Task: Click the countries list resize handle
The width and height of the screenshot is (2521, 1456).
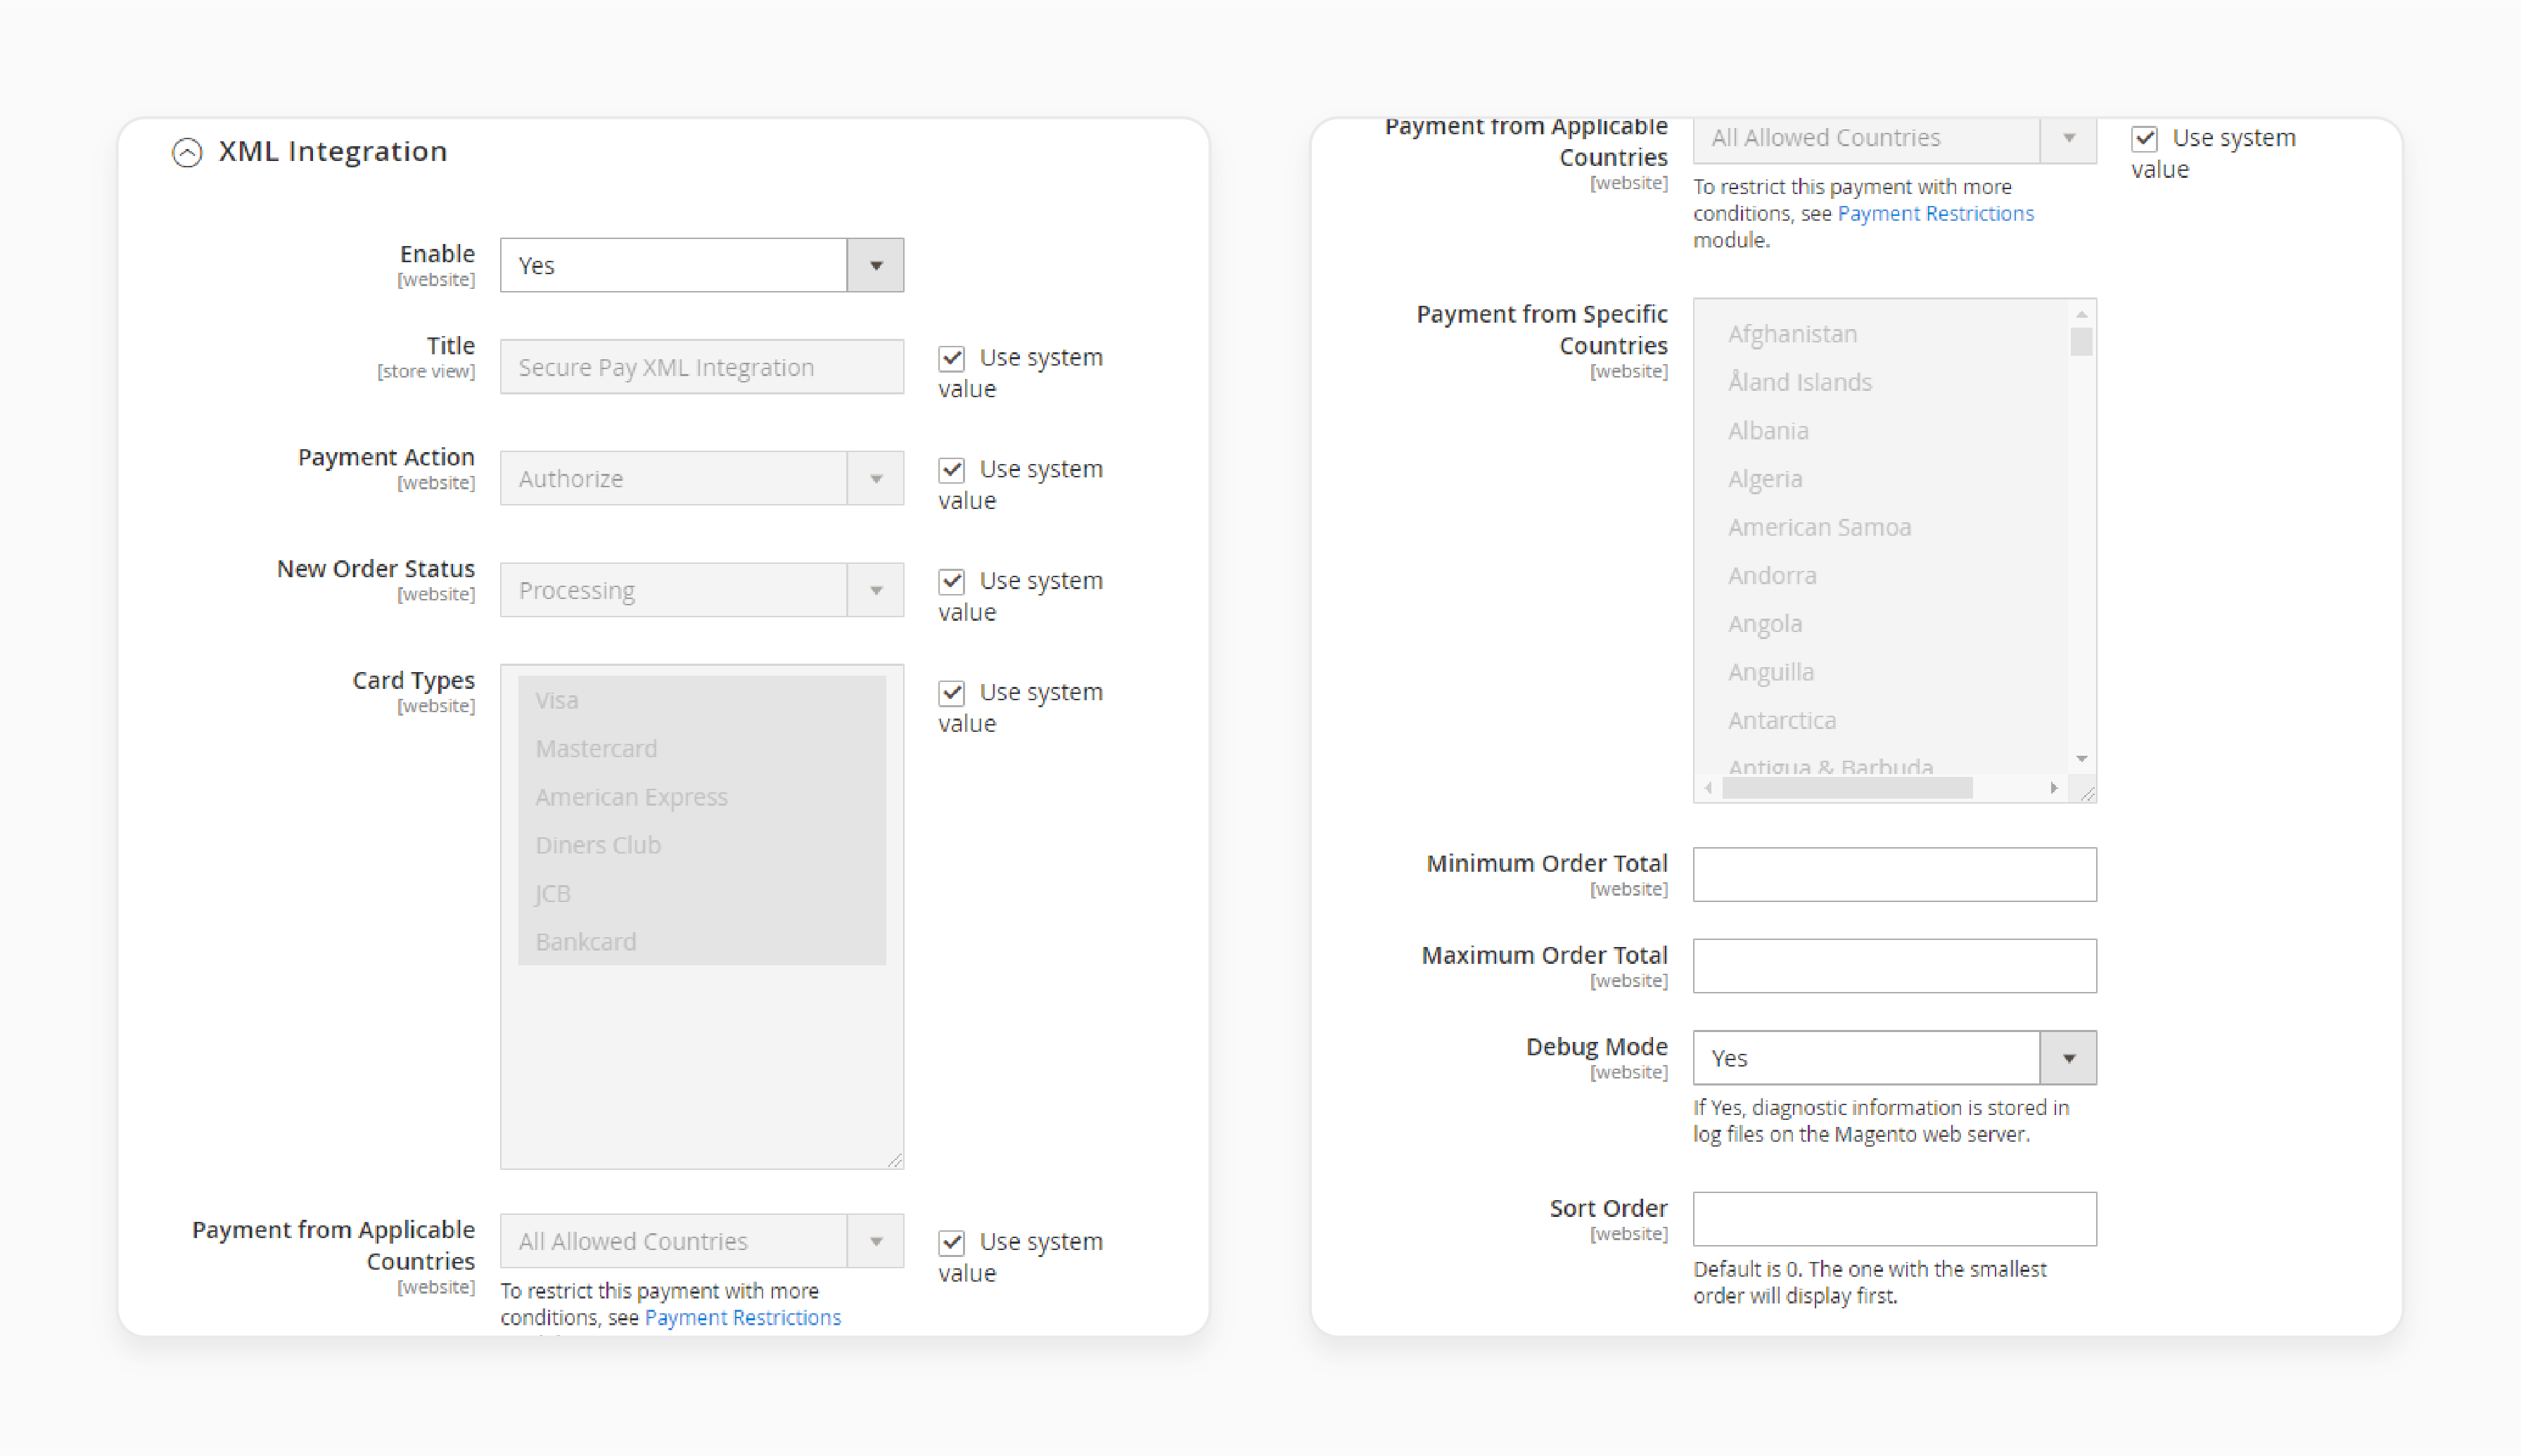Action: click(x=2088, y=794)
